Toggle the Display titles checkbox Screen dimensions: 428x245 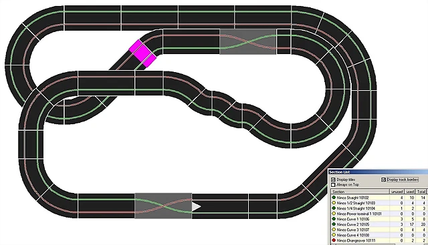(x=333, y=180)
